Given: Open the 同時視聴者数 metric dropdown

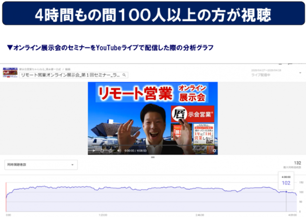Looking at the screenshot, I should (41, 165).
